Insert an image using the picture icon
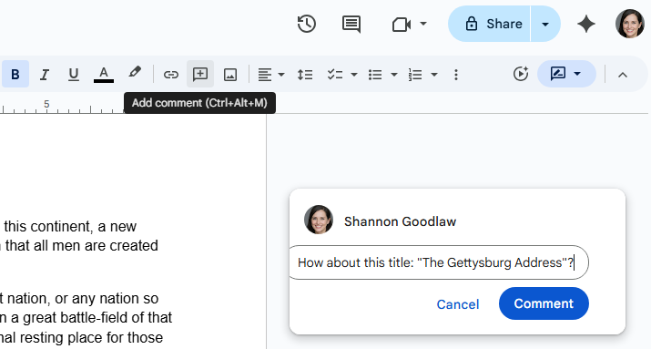This screenshot has width=651, height=349. [x=230, y=75]
